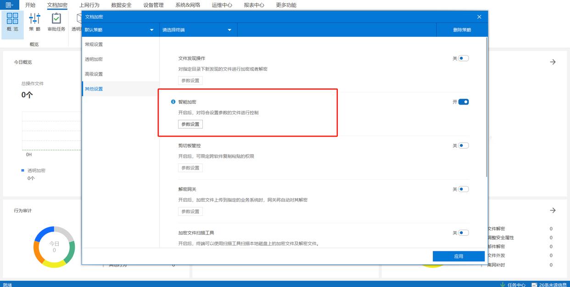Click the info icon beside 智能加密
Image resolution: width=570 pixels, height=287 pixels.
[x=173, y=102]
